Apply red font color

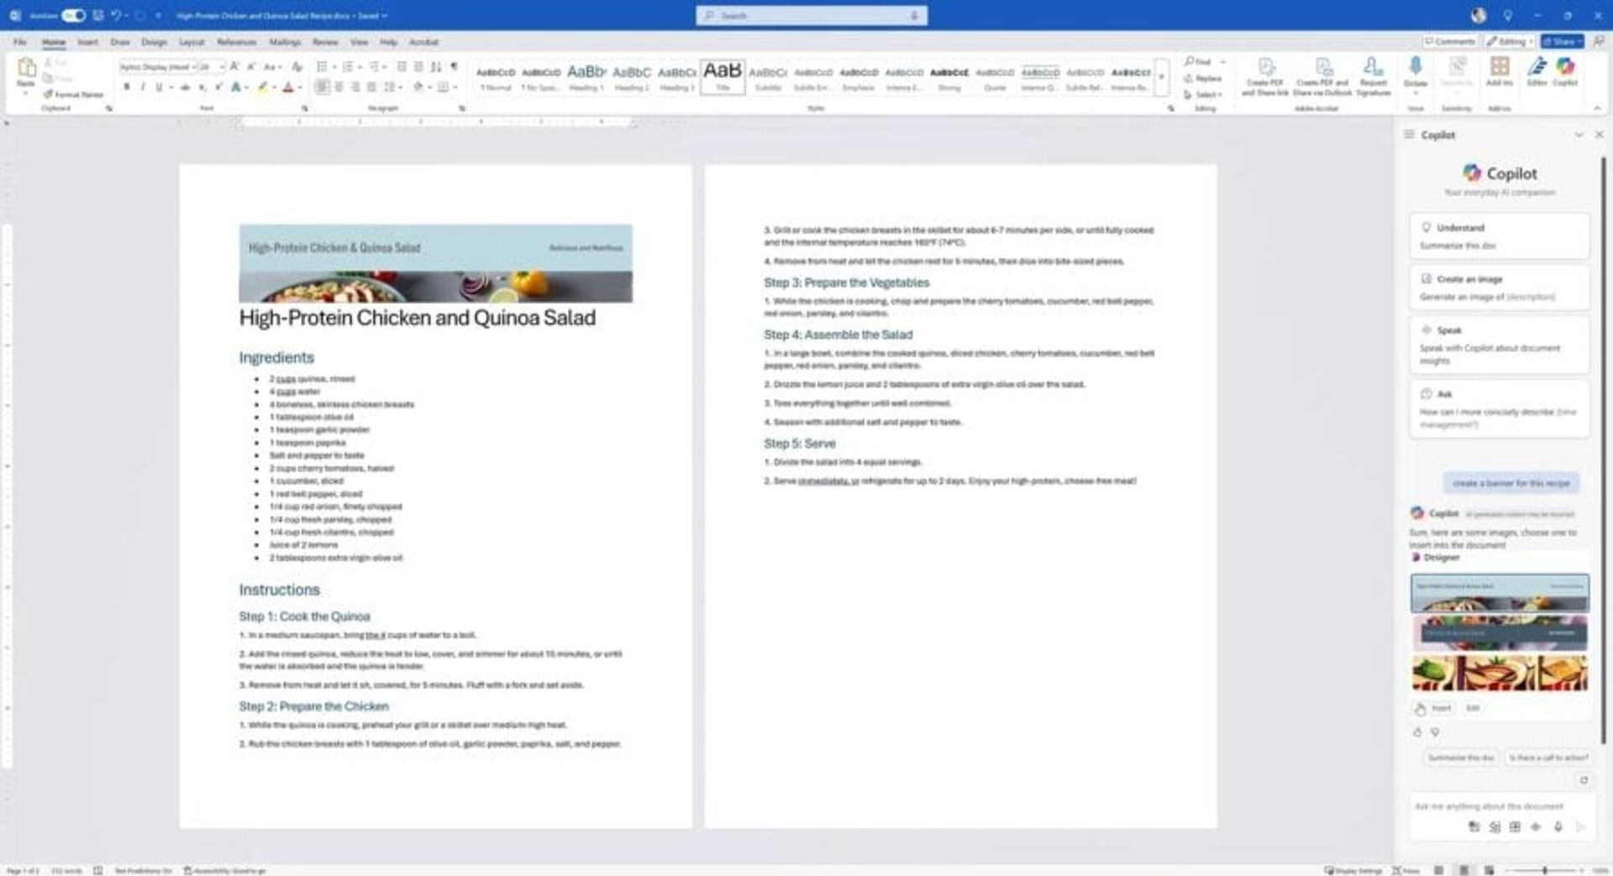[288, 87]
